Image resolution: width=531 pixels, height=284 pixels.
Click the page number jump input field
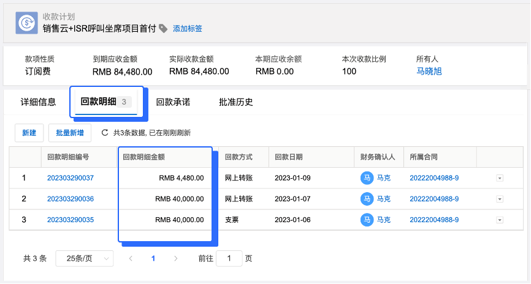[229, 259]
